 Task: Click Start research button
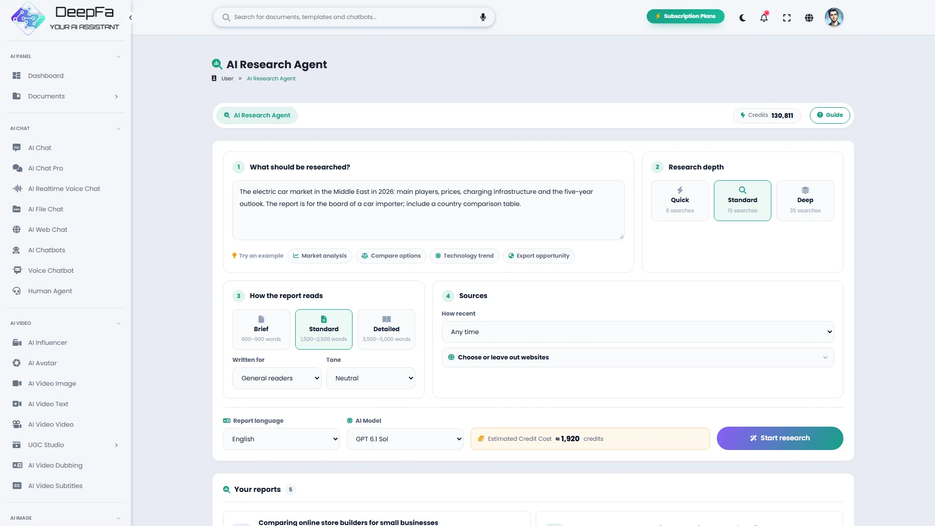tap(780, 438)
